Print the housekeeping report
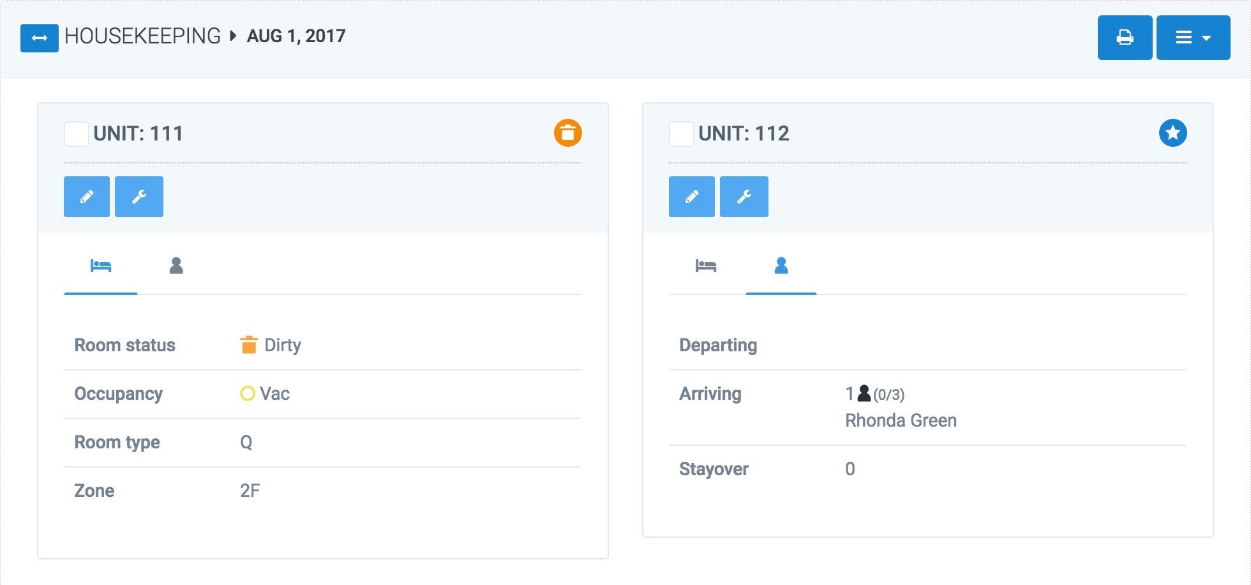Screen dimensions: 1251x585 [1125, 38]
